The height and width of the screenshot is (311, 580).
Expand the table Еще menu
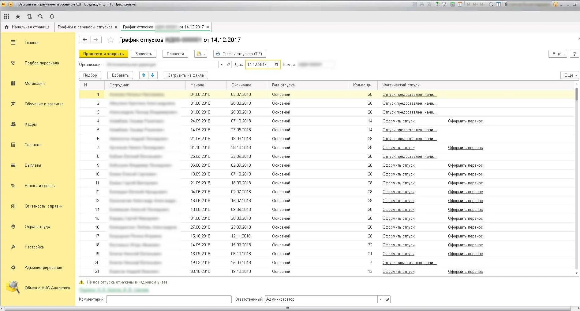[570, 75]
